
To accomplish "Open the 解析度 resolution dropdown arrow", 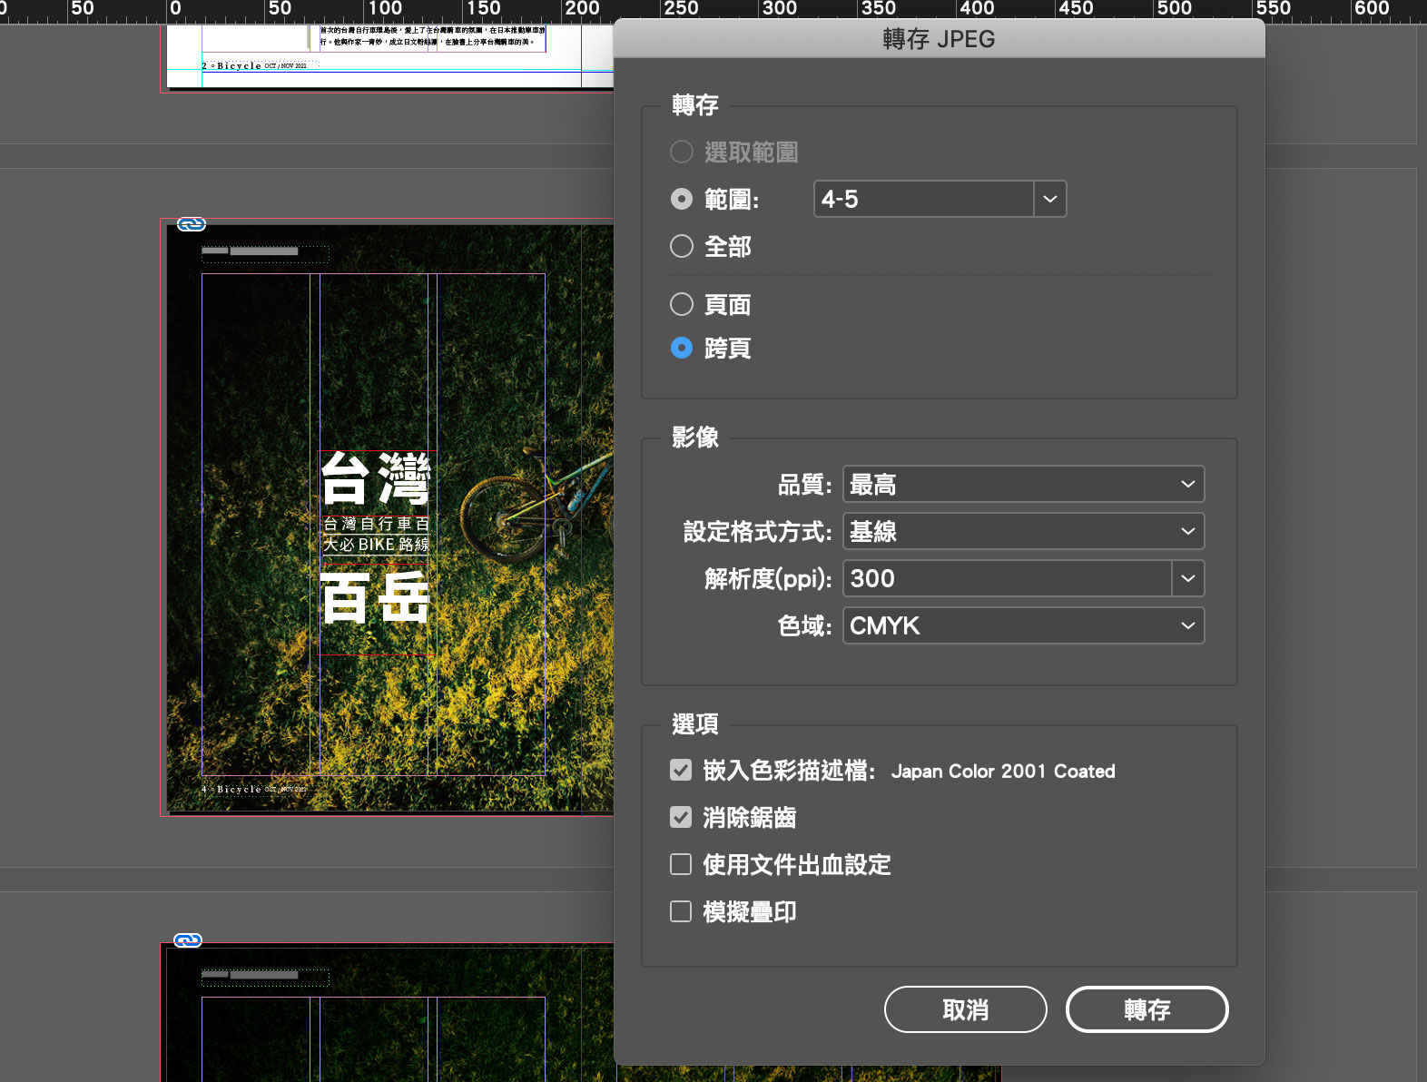I will pyautogui.click(x=1187, y=578).
